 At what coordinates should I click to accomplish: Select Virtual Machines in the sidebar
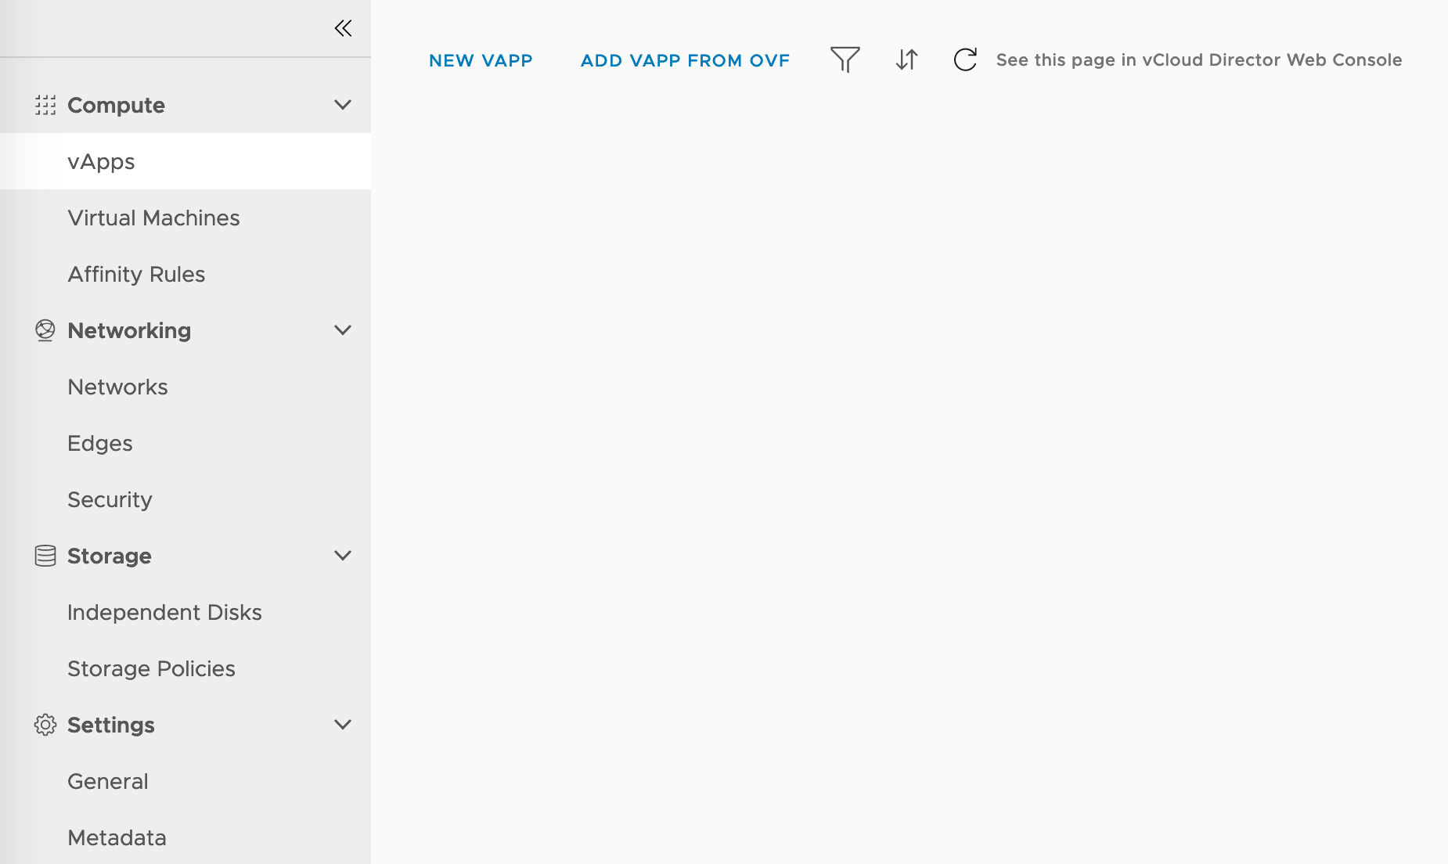point(153,218)
